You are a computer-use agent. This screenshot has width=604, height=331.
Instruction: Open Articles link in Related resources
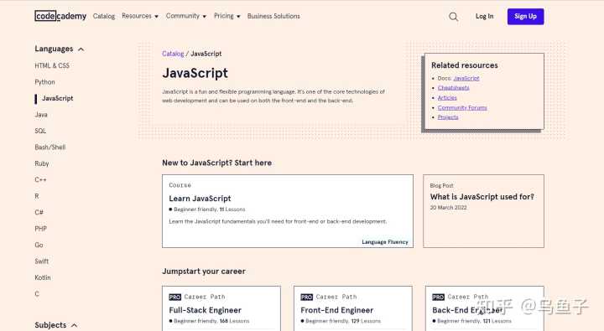click(447, 98)
